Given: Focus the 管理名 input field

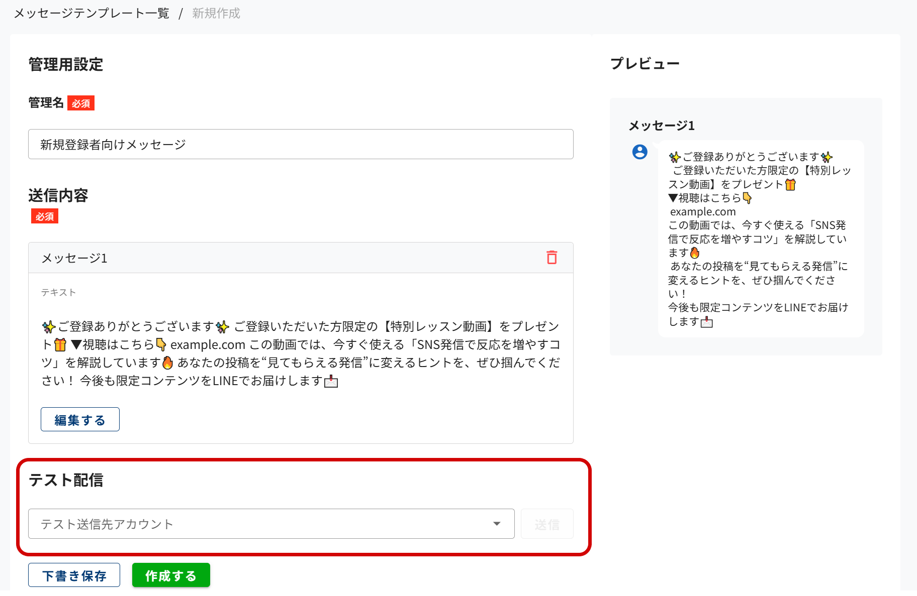Looking at the screenshot, I should [301, 145].
